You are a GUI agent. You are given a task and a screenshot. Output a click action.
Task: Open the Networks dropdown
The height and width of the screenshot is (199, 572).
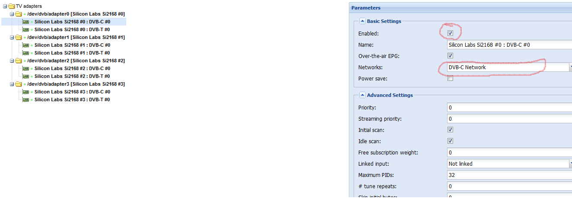(570, 67)
